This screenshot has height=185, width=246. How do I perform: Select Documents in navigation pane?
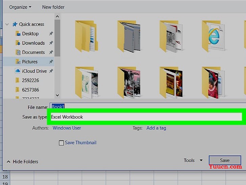click(x=33, y=52)
